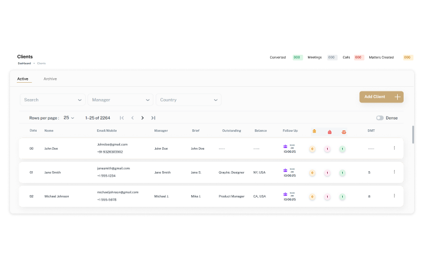424x261 pixels.
Task: Click the Add Client button
Action: tap(381, 97)
